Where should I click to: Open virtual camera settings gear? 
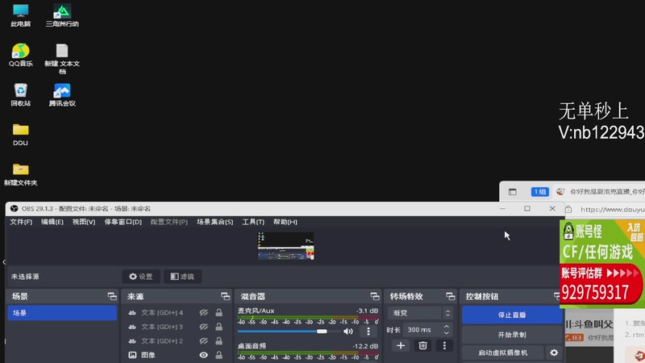pos(554,353)
